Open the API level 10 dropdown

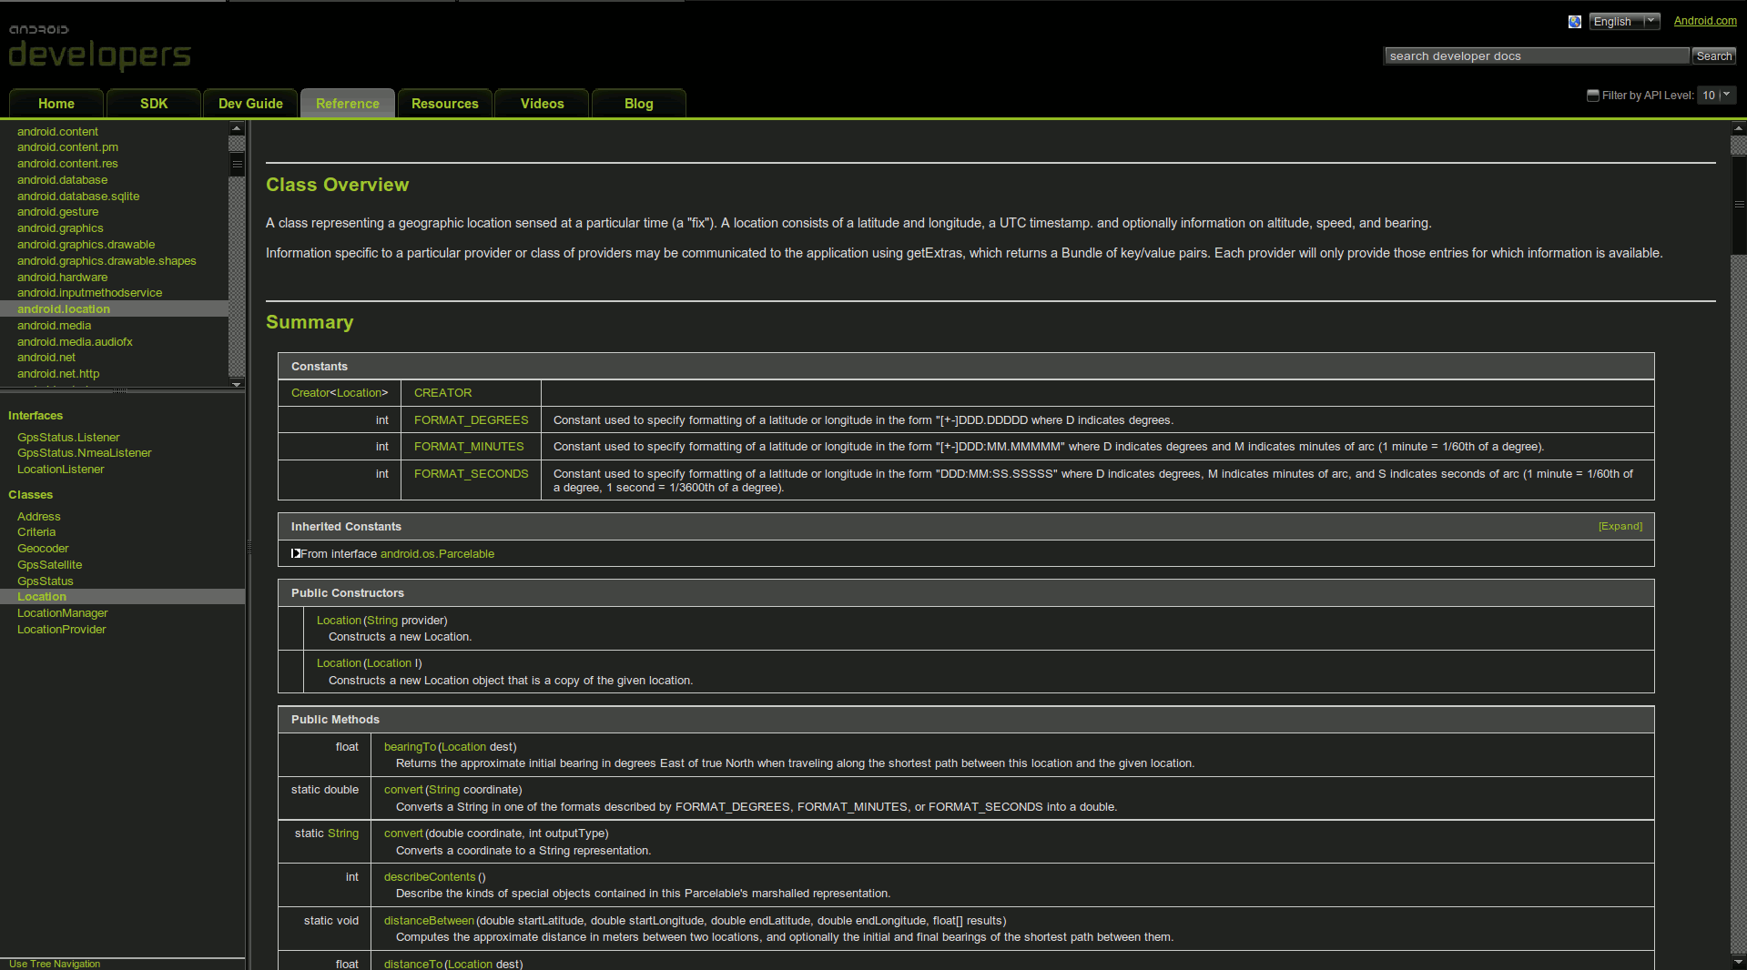coord(1717,96)
